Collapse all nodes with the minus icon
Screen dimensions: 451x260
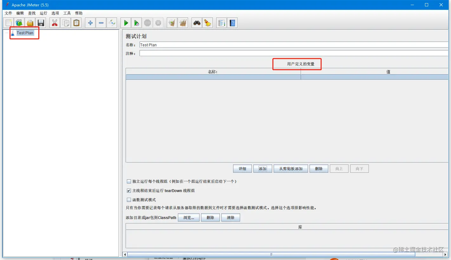pos(101,23)
